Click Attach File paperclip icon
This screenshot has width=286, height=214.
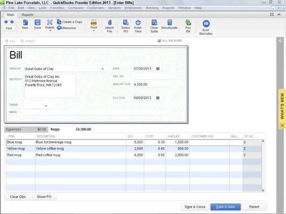tap(109, 22)
